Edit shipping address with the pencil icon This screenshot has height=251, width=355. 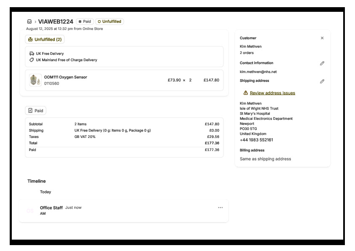322,81
